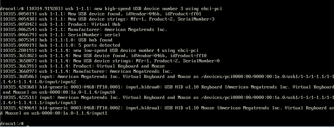334x127 pixels.
Task: Click the cursor at the bottom dracut prompt
Action: coord(28,125)
